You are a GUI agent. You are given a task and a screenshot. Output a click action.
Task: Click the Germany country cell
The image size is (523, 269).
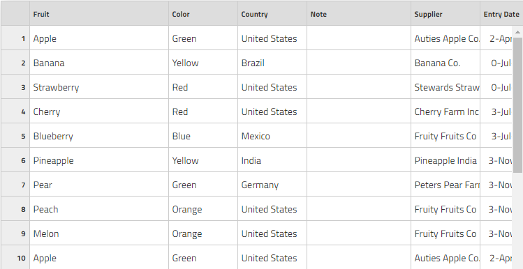click(x=272, y=184)
